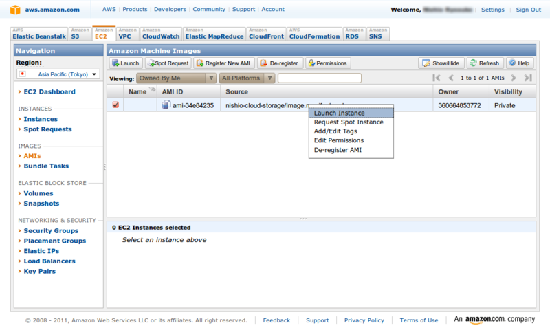The image size is (550, 328).
Task: Click Community in top menu
Action: click(209, 9)
